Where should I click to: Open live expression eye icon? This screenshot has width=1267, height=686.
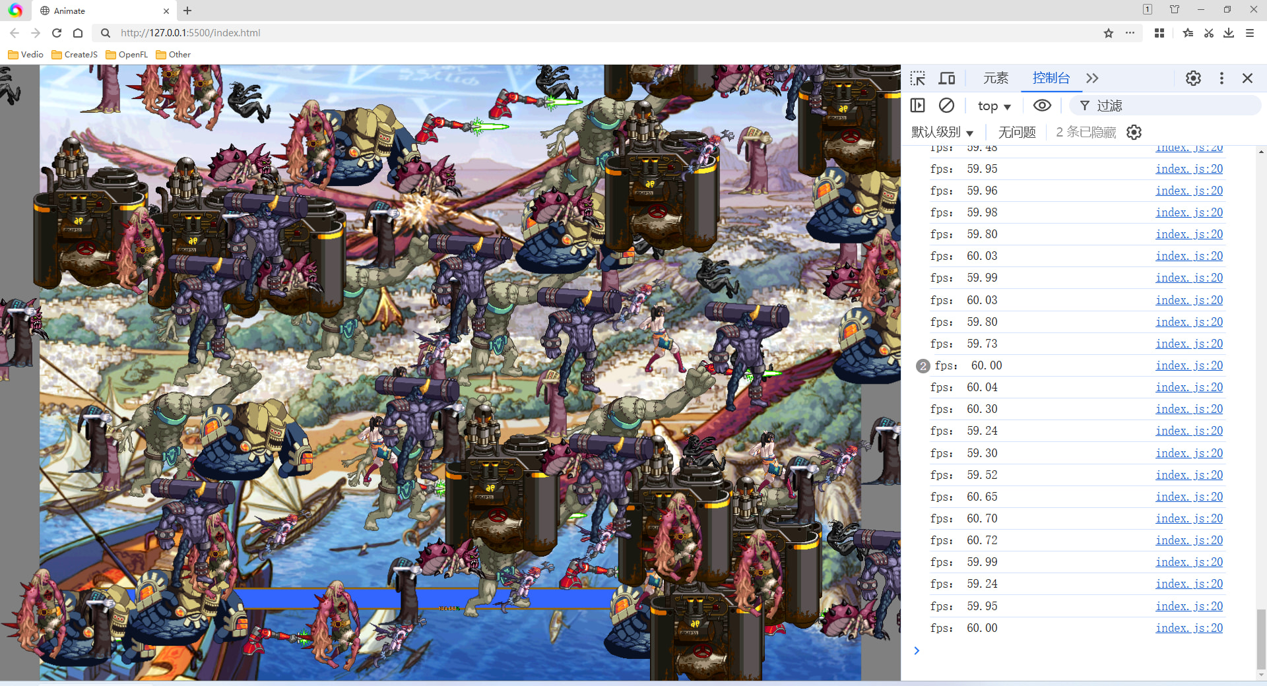pos(1042,106)
